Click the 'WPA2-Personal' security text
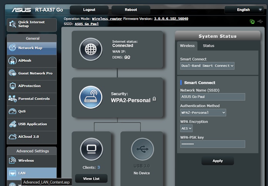Screen dimensions: 268x186 click(131, 100)
